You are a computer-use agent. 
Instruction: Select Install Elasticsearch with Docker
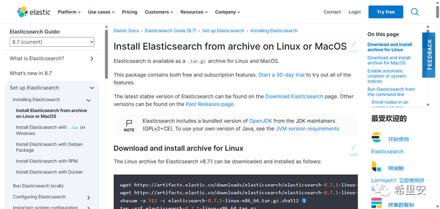(x=49, y=172)
